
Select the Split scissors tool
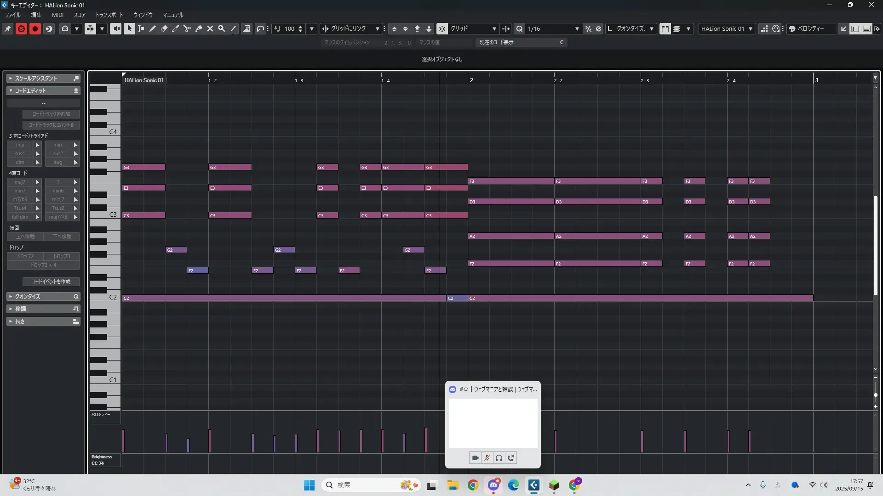187,28
